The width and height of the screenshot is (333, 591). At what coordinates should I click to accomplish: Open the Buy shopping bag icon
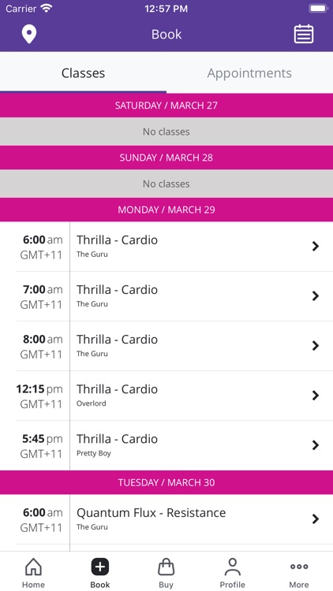[166, 567]
